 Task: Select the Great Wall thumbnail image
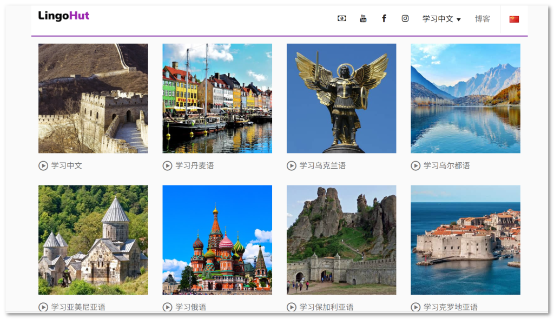[x=93, y=98]
